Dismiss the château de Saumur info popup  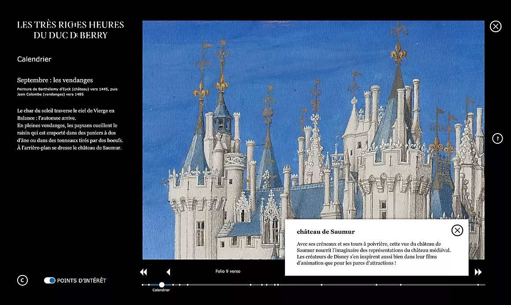coord(457,230)
